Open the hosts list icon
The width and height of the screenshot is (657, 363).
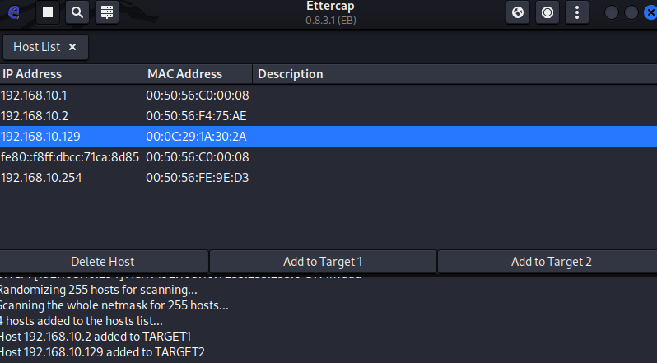pyautogui.click(x=105, y=12)
